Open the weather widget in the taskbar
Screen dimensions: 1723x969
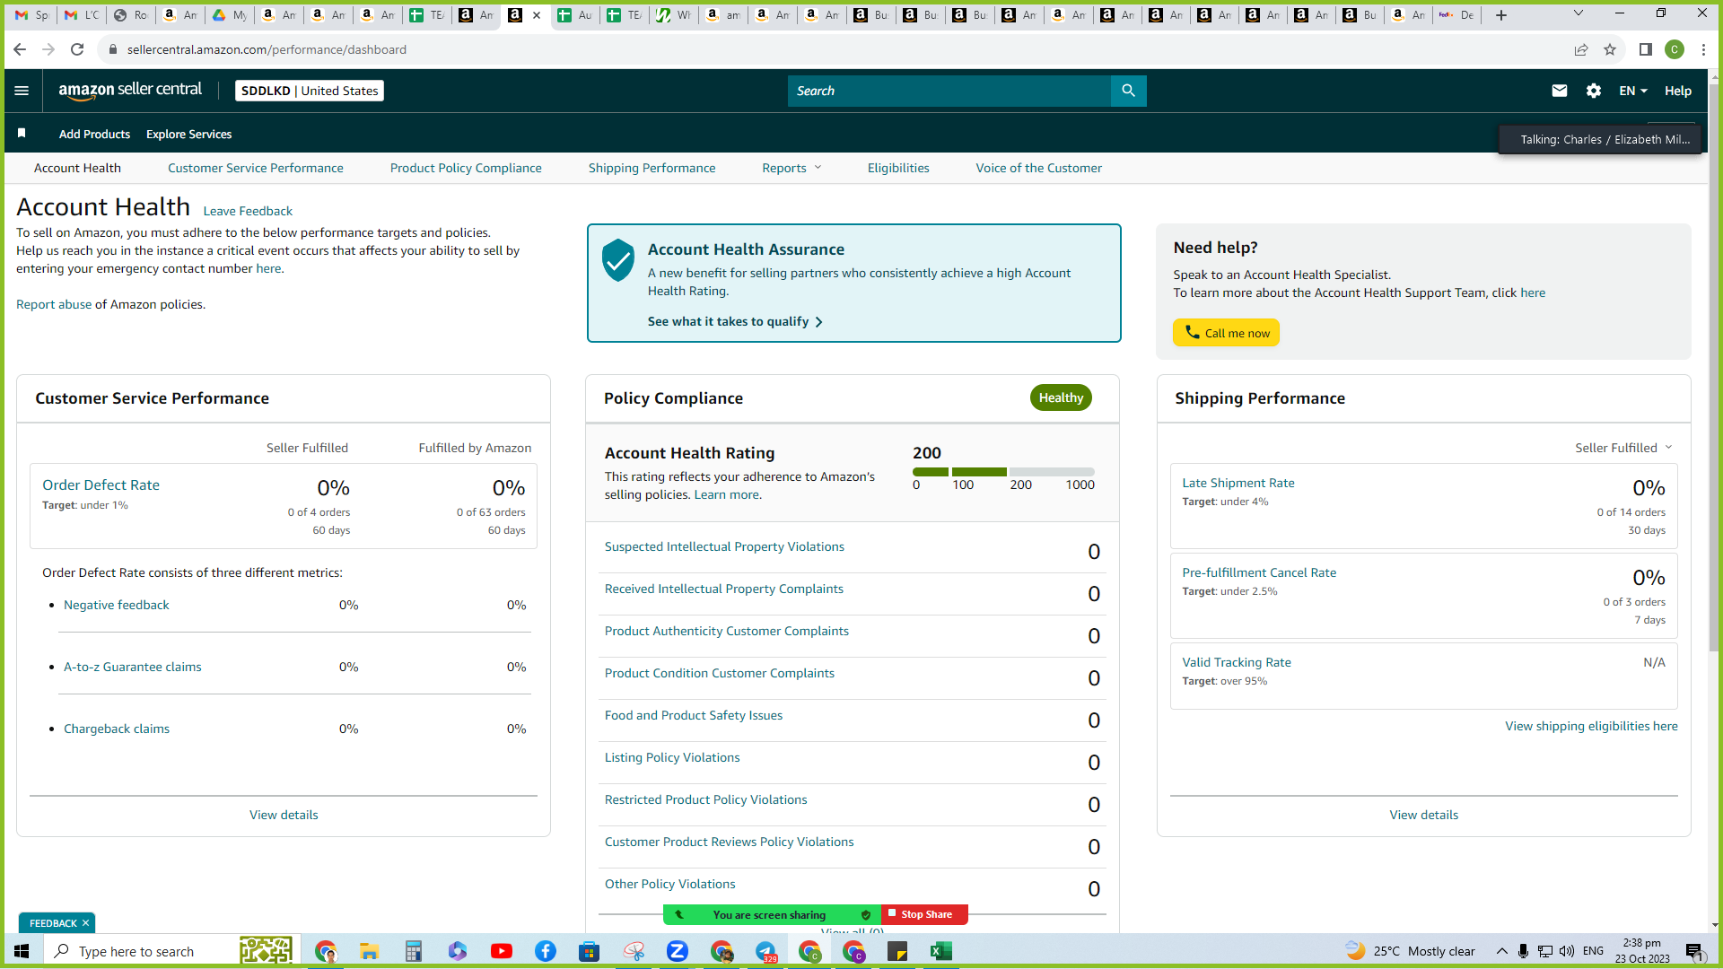(x=1410, y=951)
